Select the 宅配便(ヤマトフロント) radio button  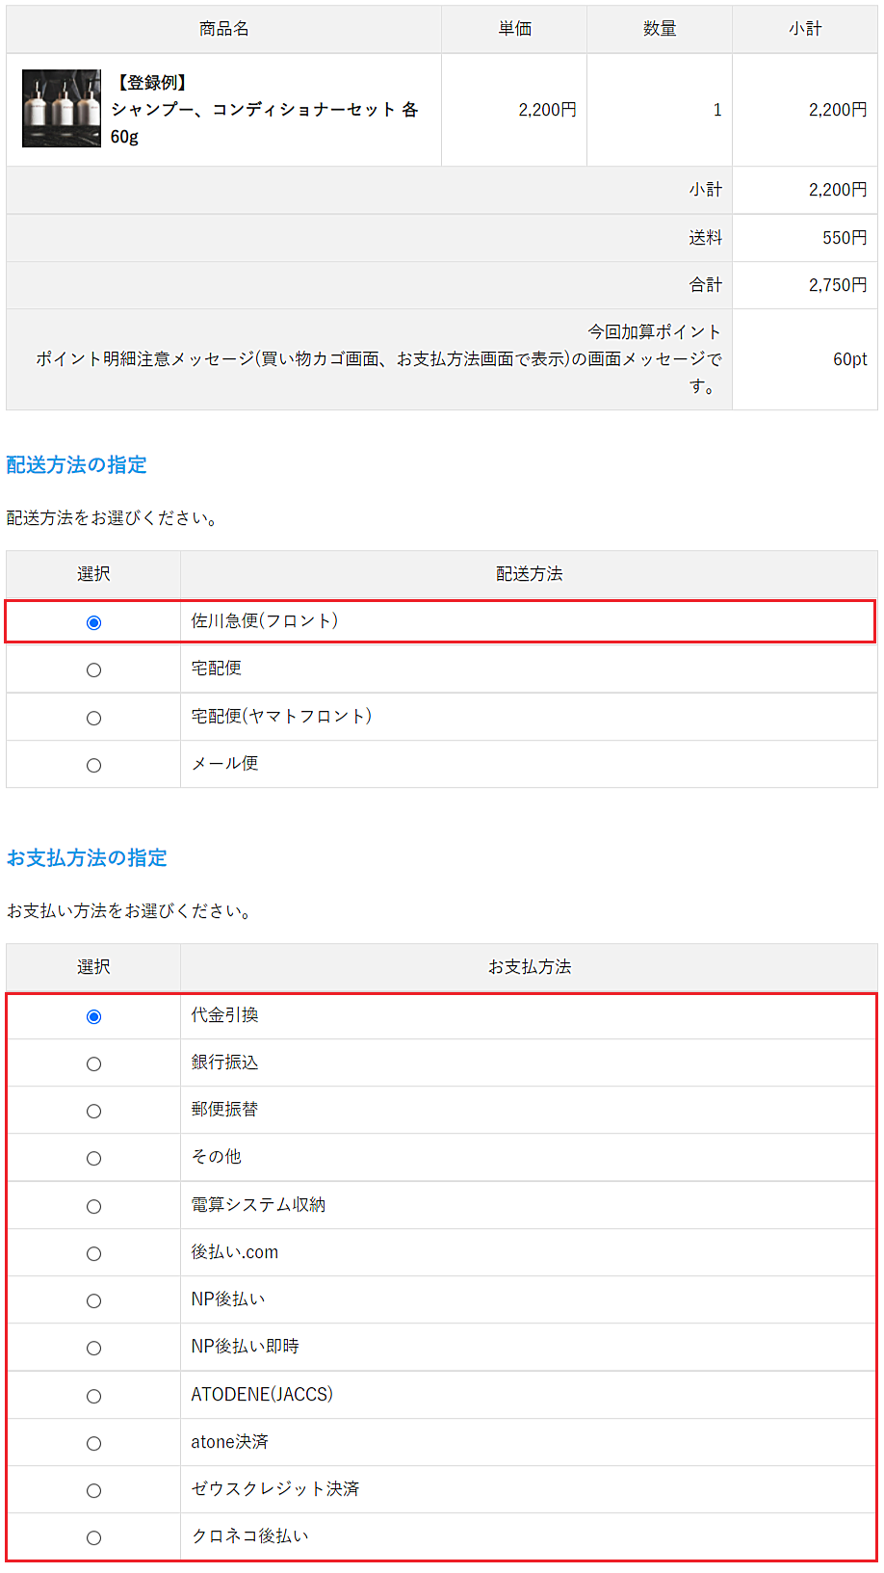93,718
